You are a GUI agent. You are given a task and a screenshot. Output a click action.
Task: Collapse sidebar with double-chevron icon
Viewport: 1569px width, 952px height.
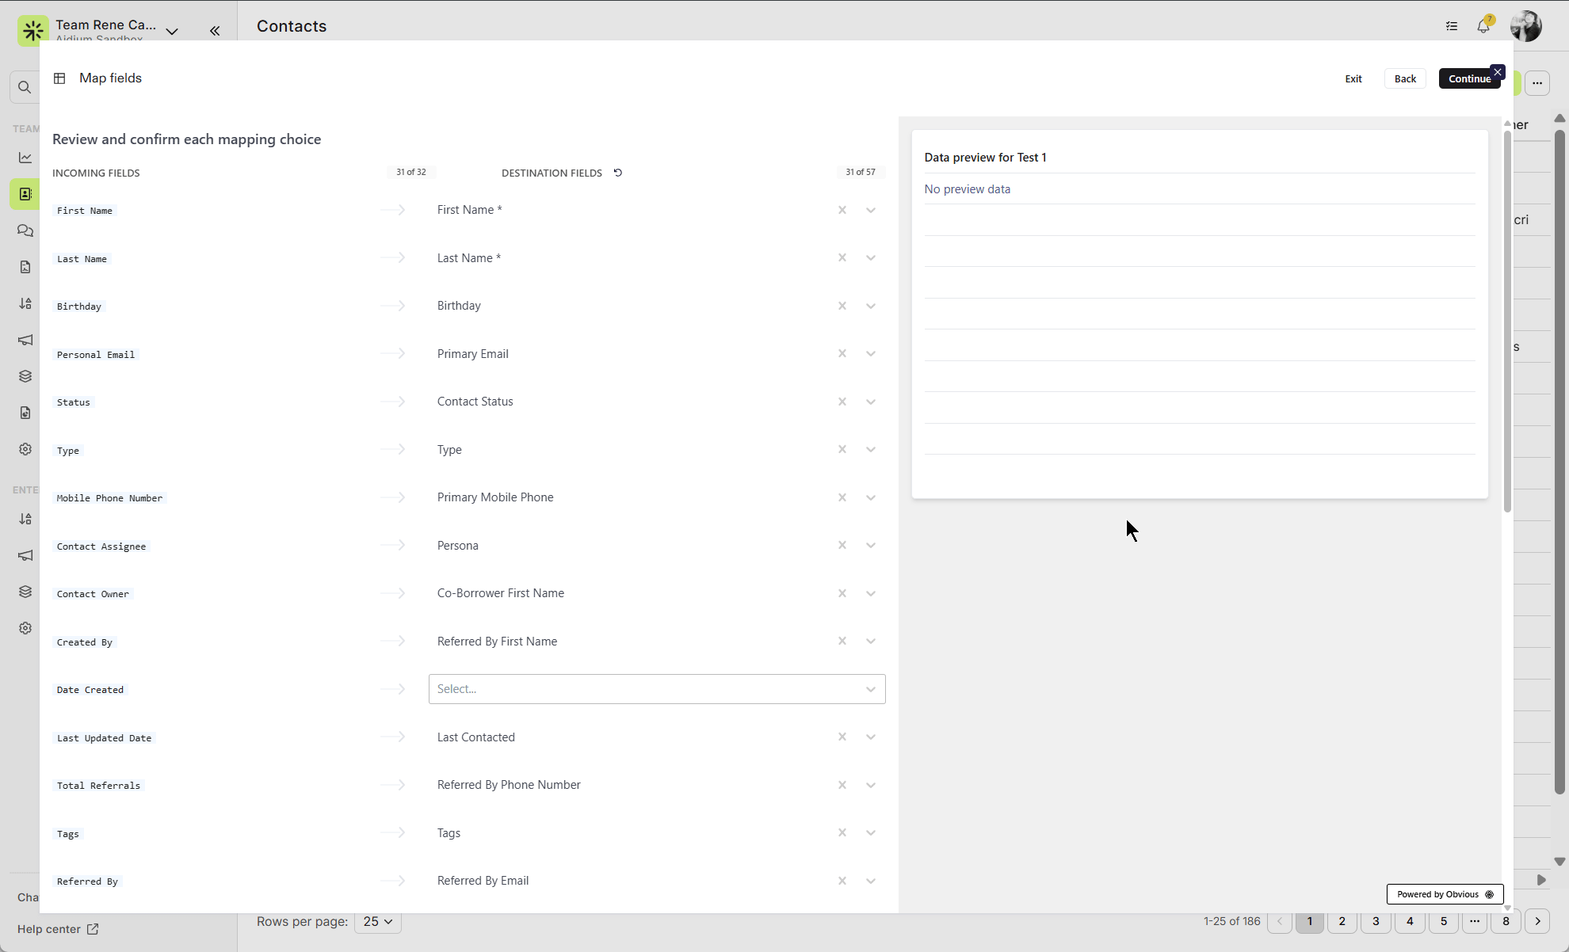tap(215, 31)
